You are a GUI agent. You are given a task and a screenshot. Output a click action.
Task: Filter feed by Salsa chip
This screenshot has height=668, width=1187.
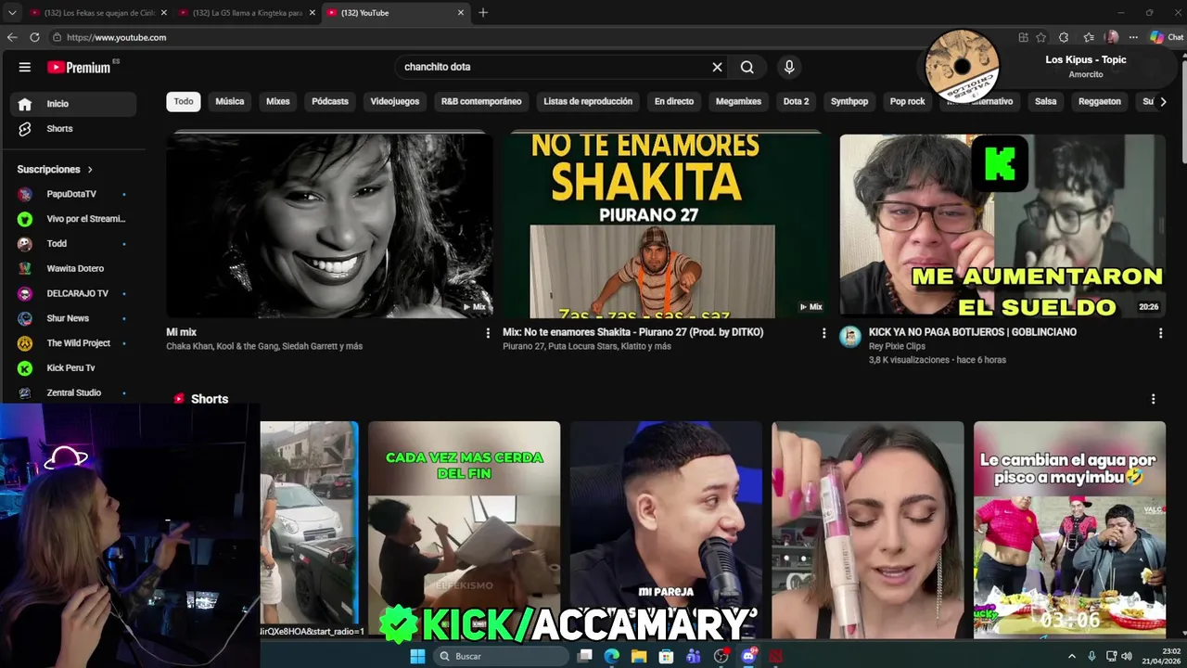1046,101
